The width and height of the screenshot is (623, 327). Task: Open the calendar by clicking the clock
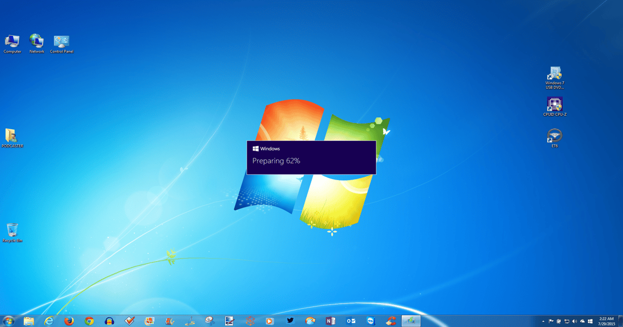pyautogui.click(x=606, y=320)
